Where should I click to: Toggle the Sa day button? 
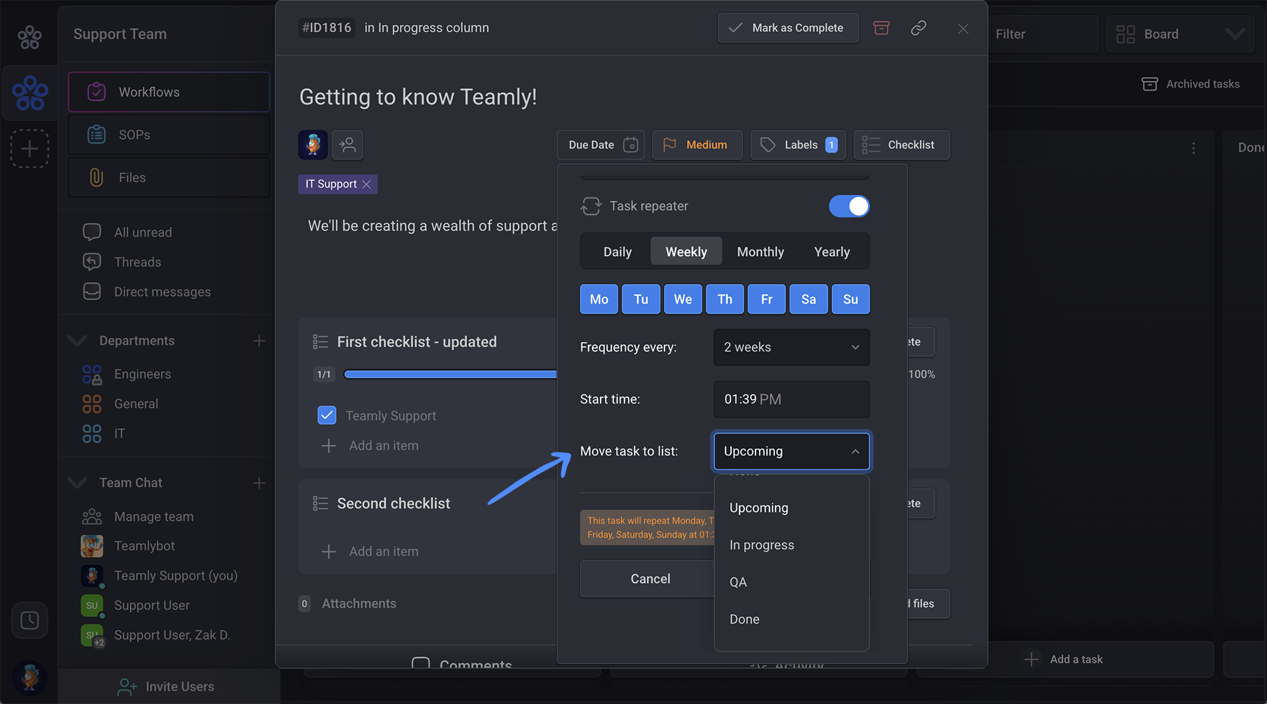pyautogui.click(x=809, y=299)
